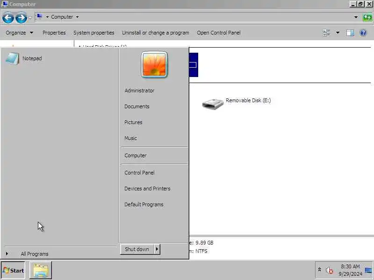Click the Forward navigation arrow

[x=21, y=18]
